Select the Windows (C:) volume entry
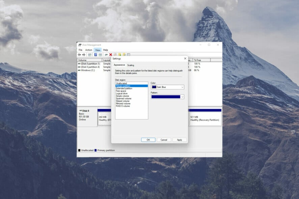 click(x=88, y=70)
